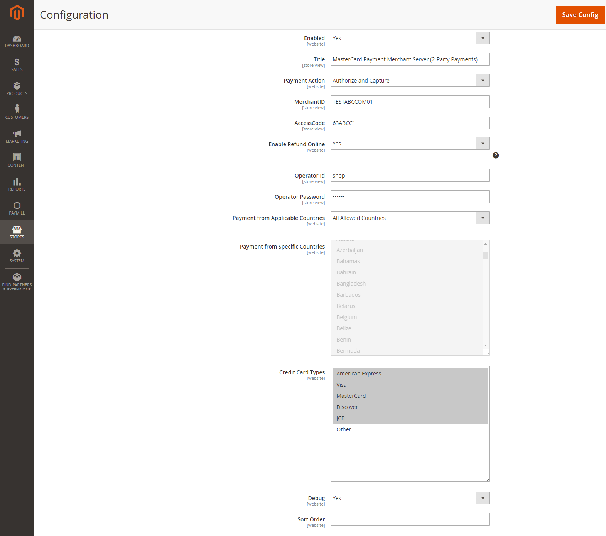Select Belgium in the countries list
The width and height of the screenshot is (606, 536).
click(x=407, y=317)
